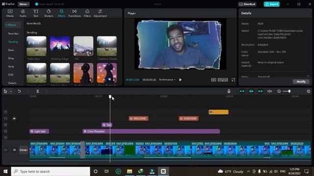Toggle auto snapping

click(x=251, y=91)
